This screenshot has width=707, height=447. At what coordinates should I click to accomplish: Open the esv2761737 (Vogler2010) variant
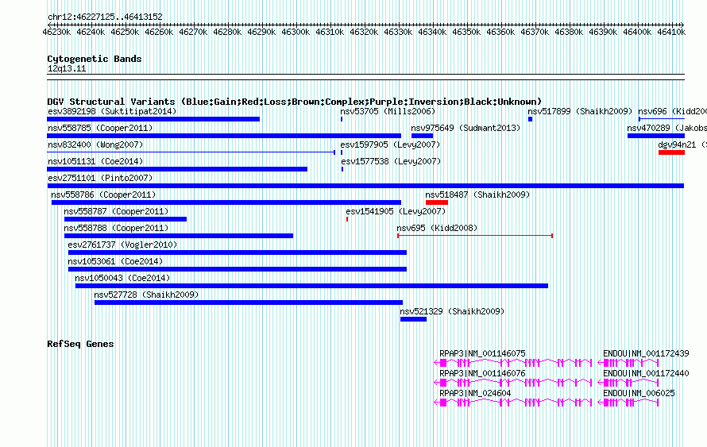(122, 245)
